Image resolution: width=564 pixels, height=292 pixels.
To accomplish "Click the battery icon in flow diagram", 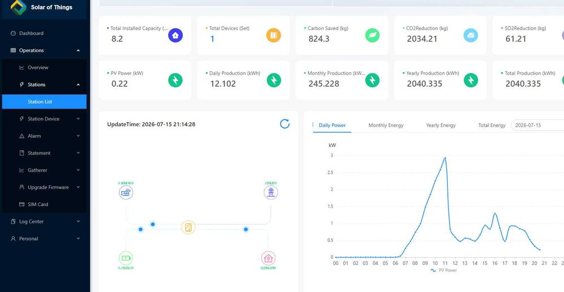I will pos(126,258).
